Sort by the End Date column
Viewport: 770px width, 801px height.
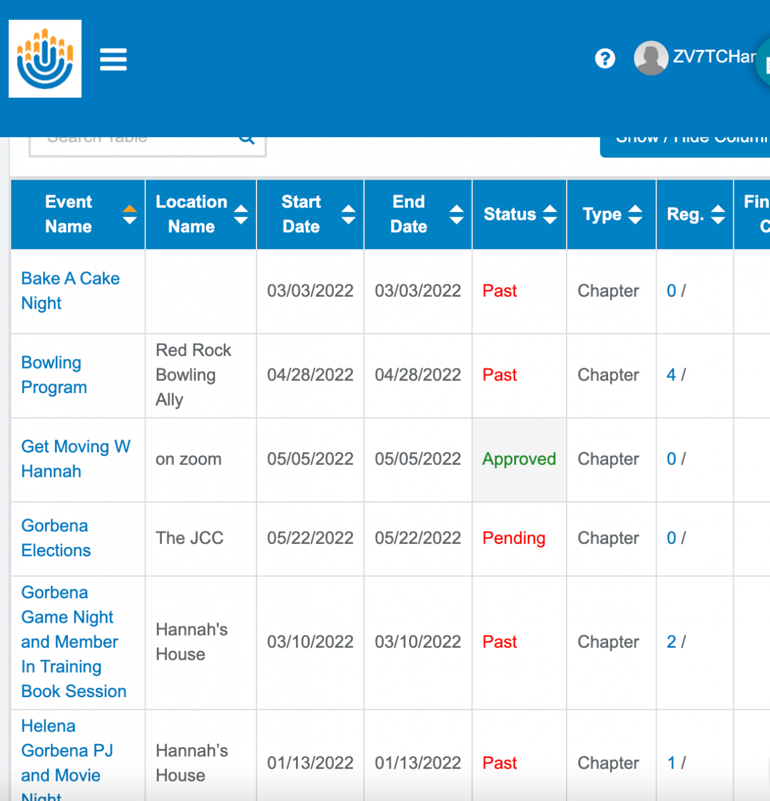pyautogui.click(x=418, y=215)
